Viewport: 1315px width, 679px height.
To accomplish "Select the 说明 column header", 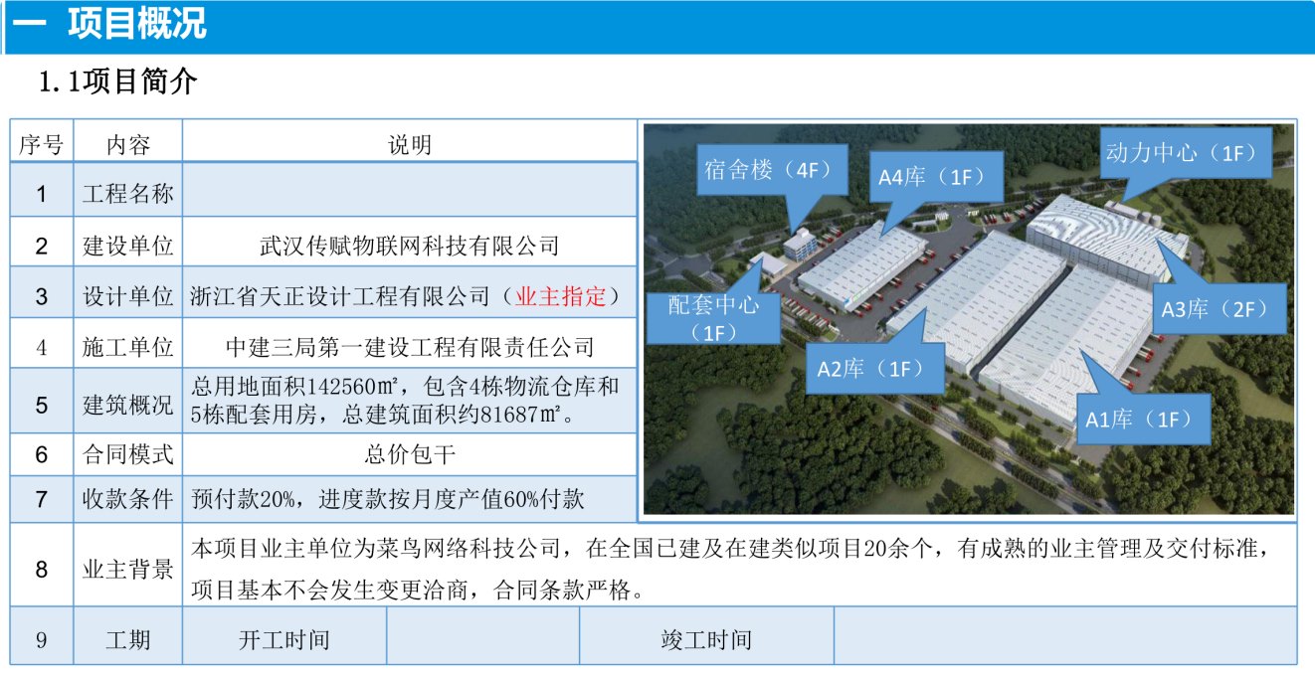I will [409, 144].
